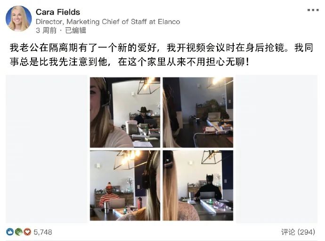Open the 评论 (294) comments link
The height and width of the screenshot is (241, 325).
point(298,232)
